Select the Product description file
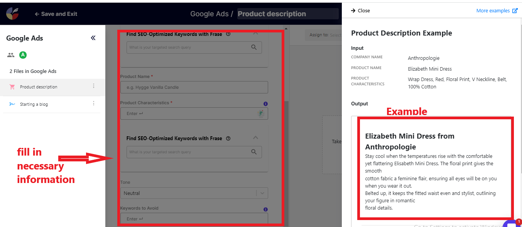 39,87
